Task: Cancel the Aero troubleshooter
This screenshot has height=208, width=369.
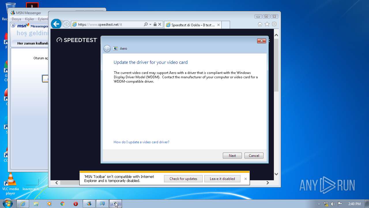Action: pyautogui.click(x=254, y=156)
